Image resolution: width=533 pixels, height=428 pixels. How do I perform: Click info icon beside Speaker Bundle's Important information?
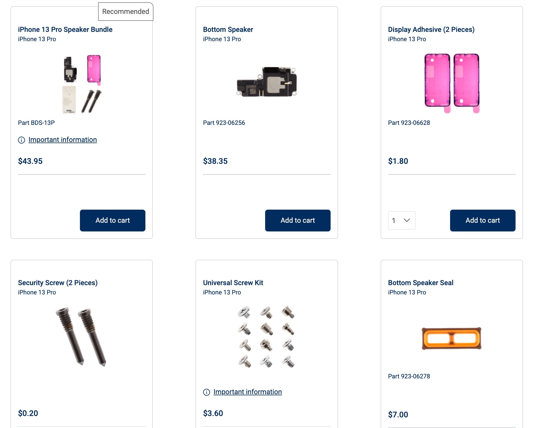[21, 140]
